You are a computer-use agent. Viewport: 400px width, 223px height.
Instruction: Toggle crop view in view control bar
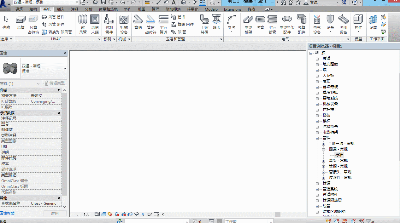(124, 214)
